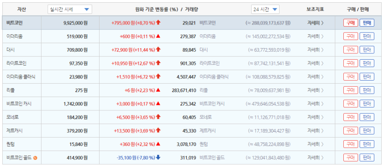The image size is (384, 166).
Task: Open 자세히 in the 제트캐시 row
Action: coord(316,130)
